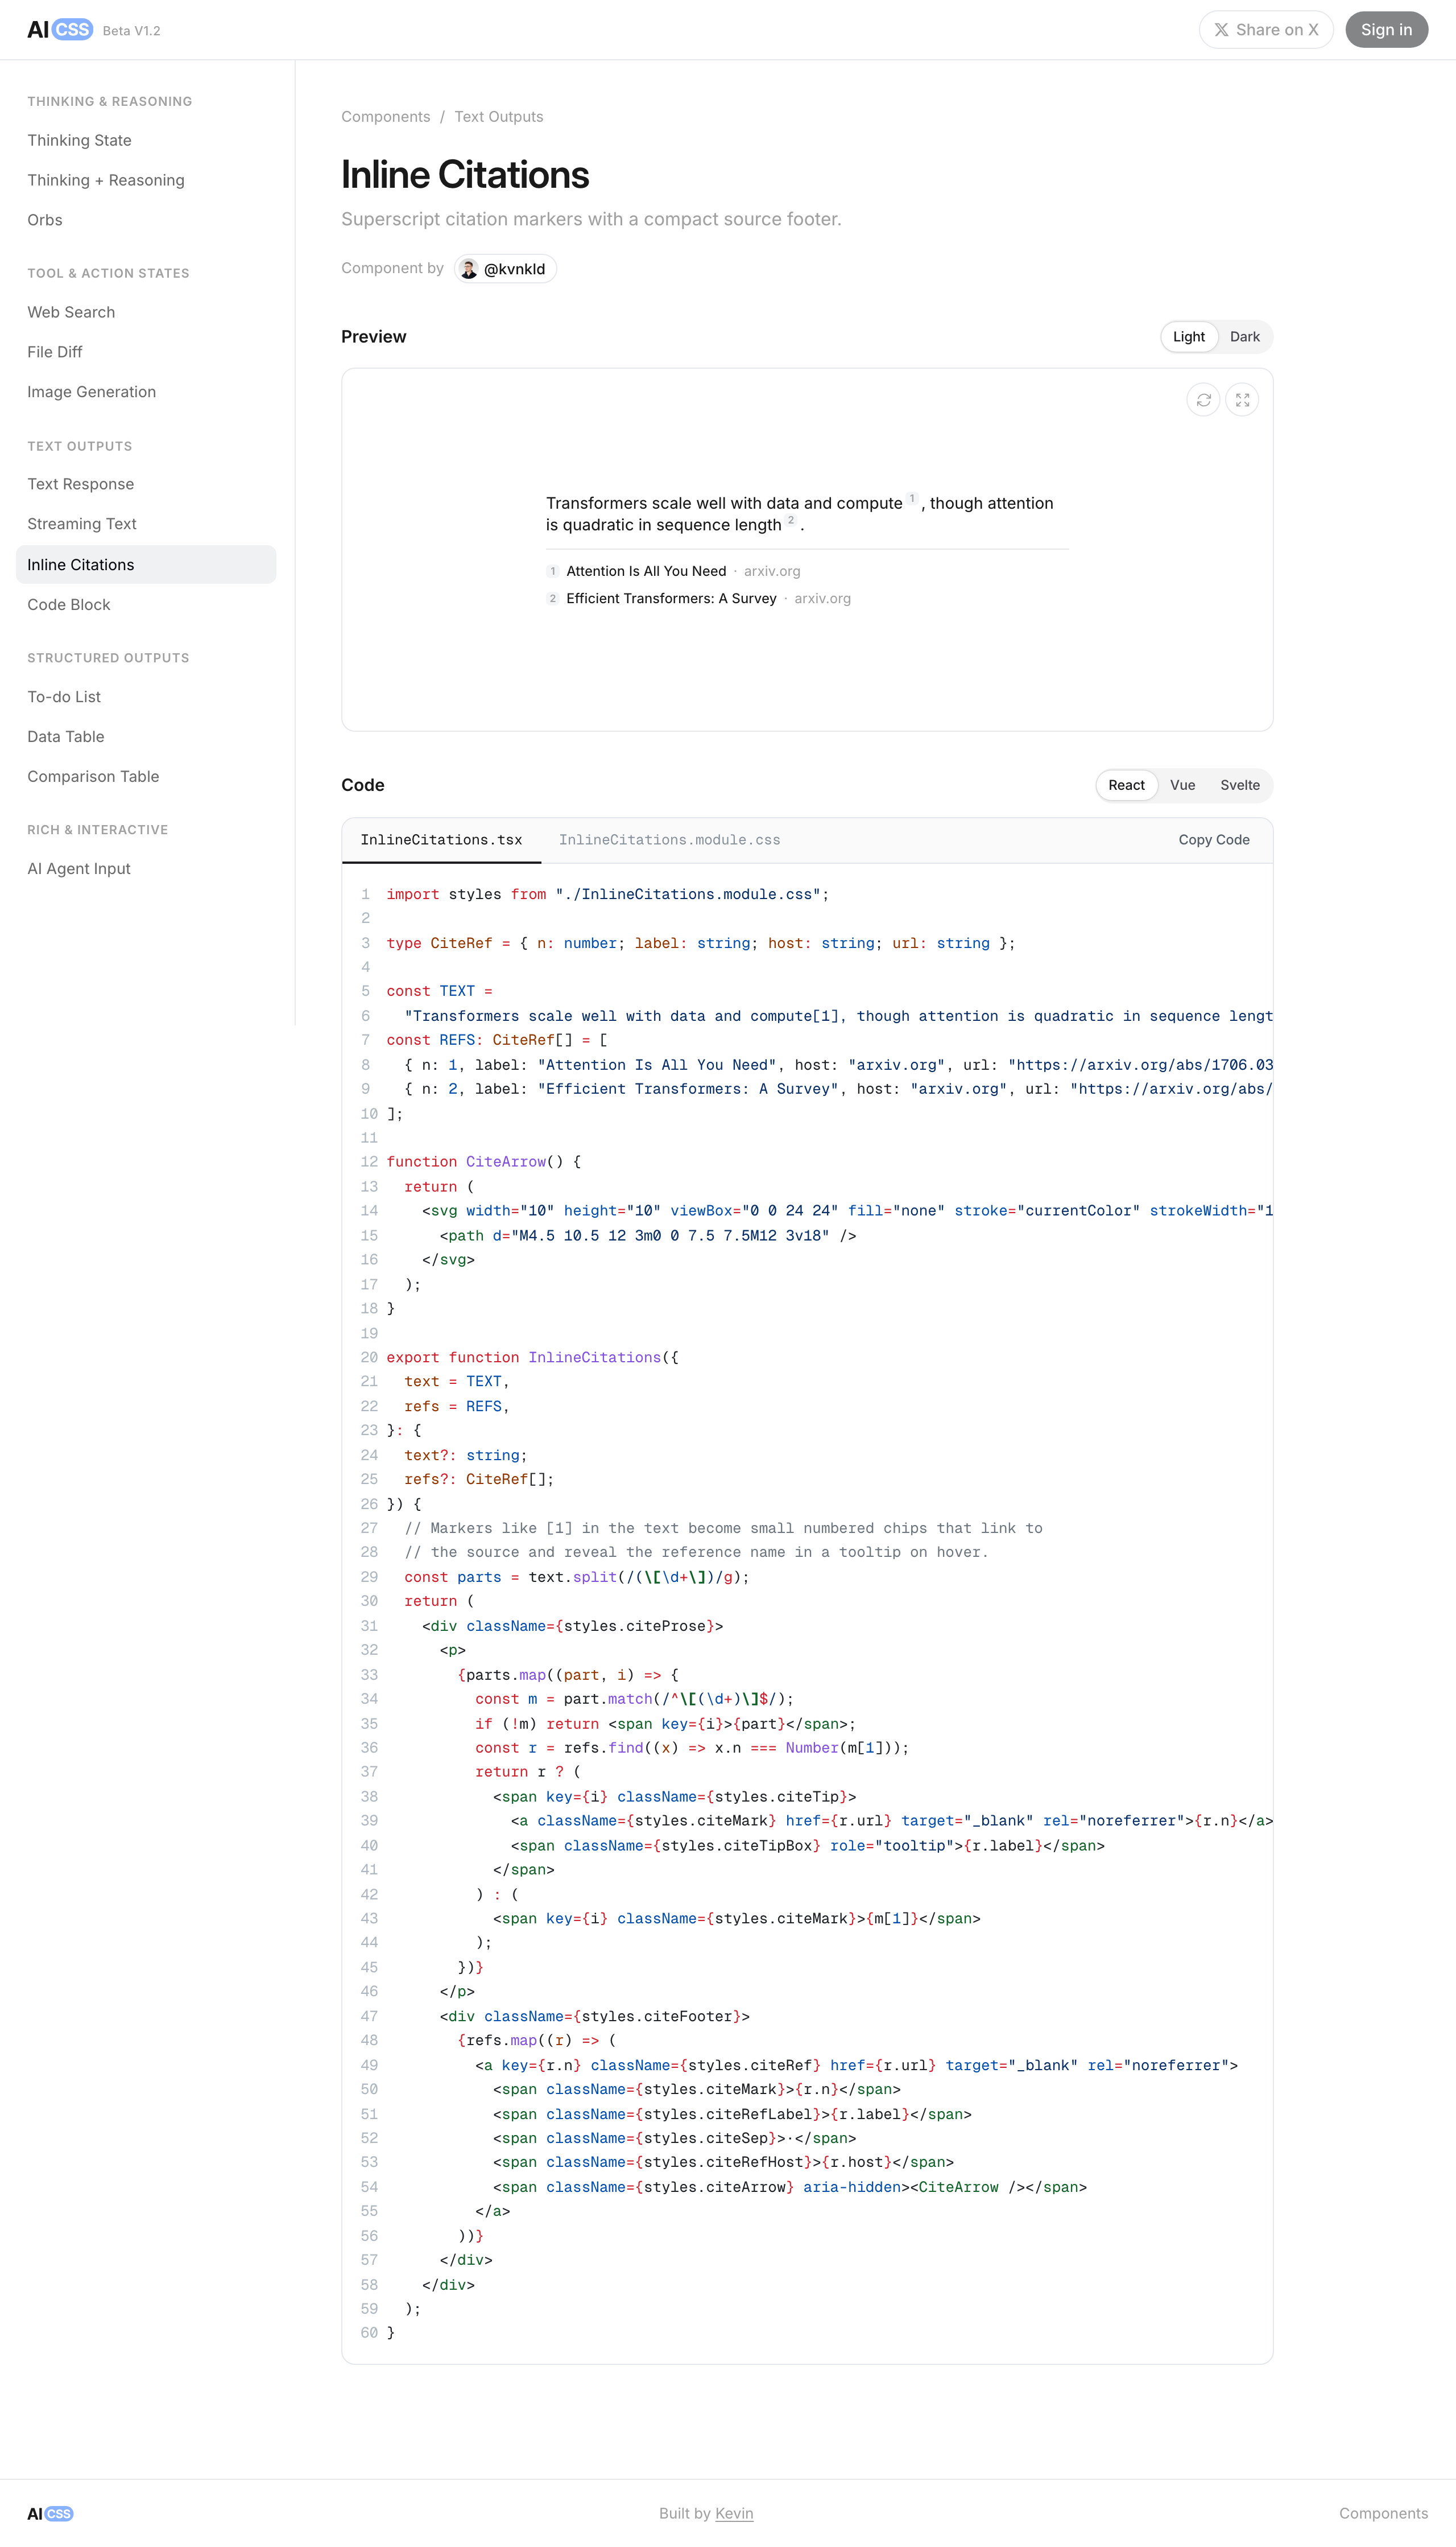Open To-do List in sidebar

coord(146,696)
